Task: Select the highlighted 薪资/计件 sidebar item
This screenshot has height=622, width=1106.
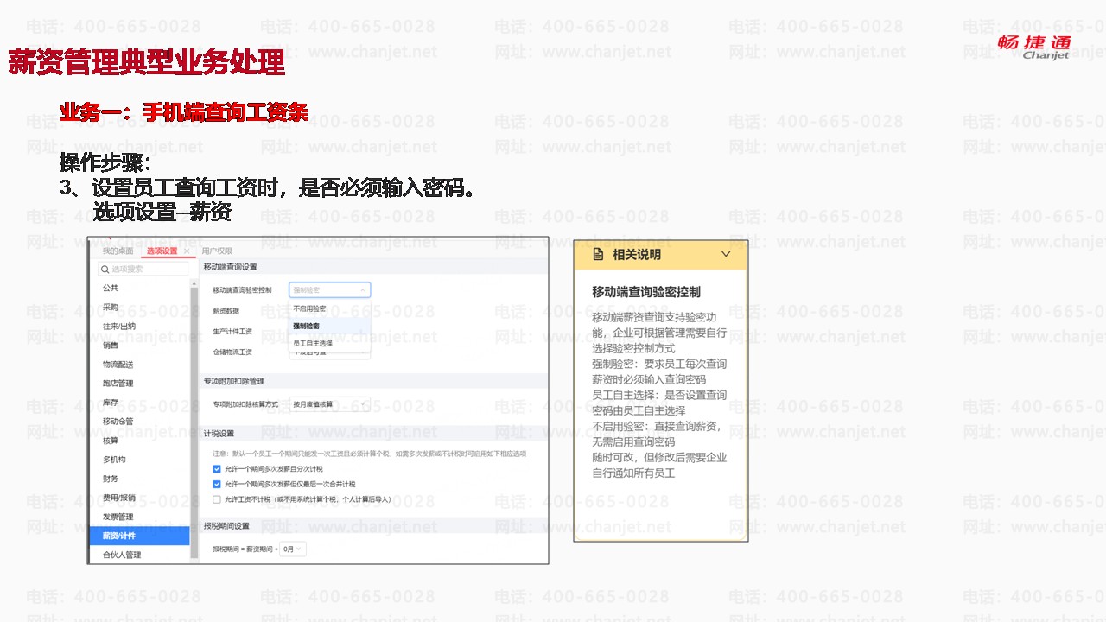Action: pyautogui.click(x=140, y=536)
